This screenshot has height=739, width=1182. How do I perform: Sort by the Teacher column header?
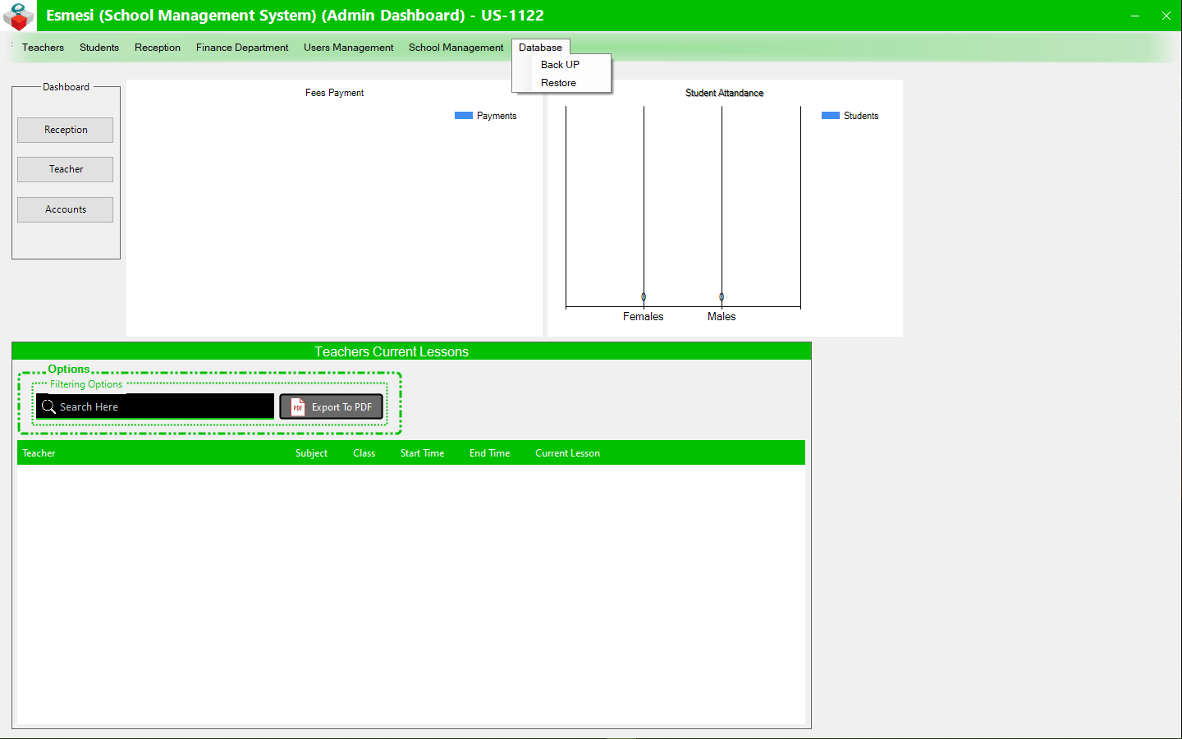point(39,453)
